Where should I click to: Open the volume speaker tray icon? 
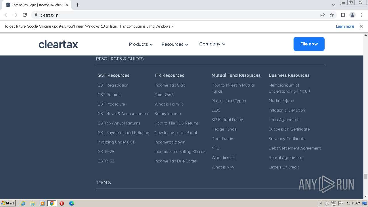[327, 203]
